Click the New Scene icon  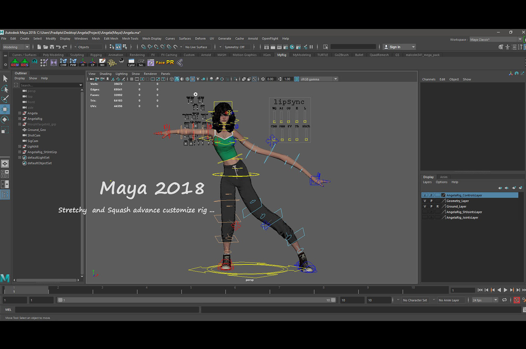pos(39,47)
